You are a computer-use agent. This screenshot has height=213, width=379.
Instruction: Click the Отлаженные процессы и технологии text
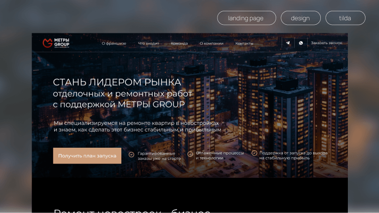pos(220,155)
